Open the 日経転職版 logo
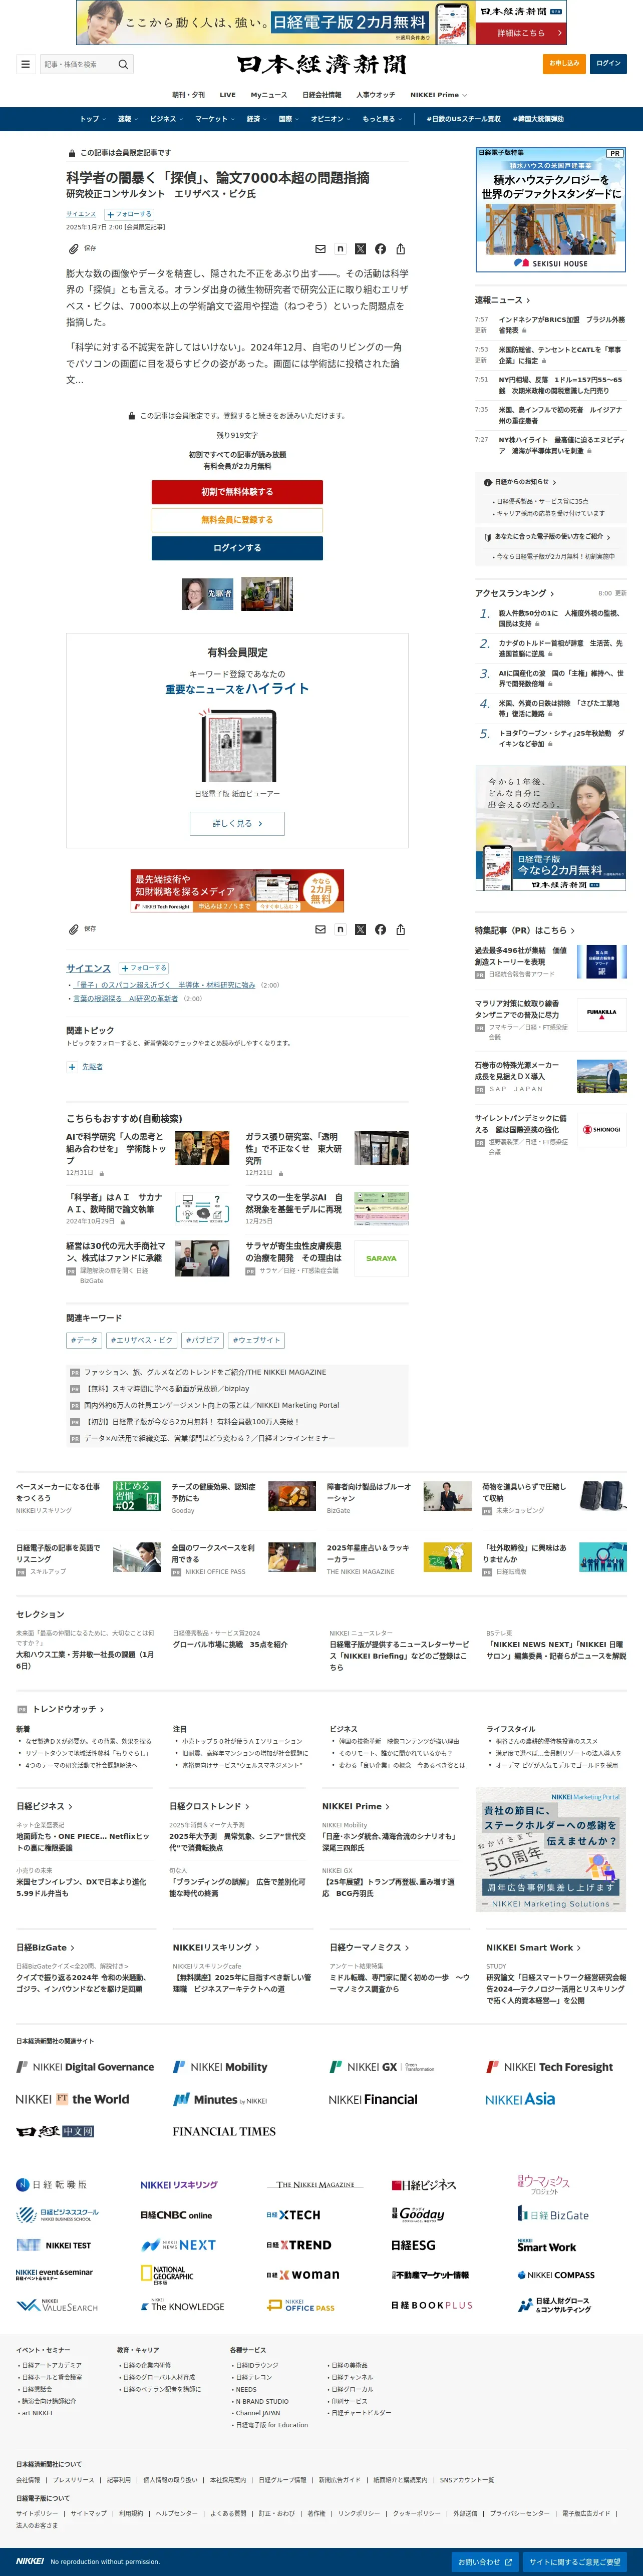The height and width of the screenshot is (2576, 643). click(52, 2185)
